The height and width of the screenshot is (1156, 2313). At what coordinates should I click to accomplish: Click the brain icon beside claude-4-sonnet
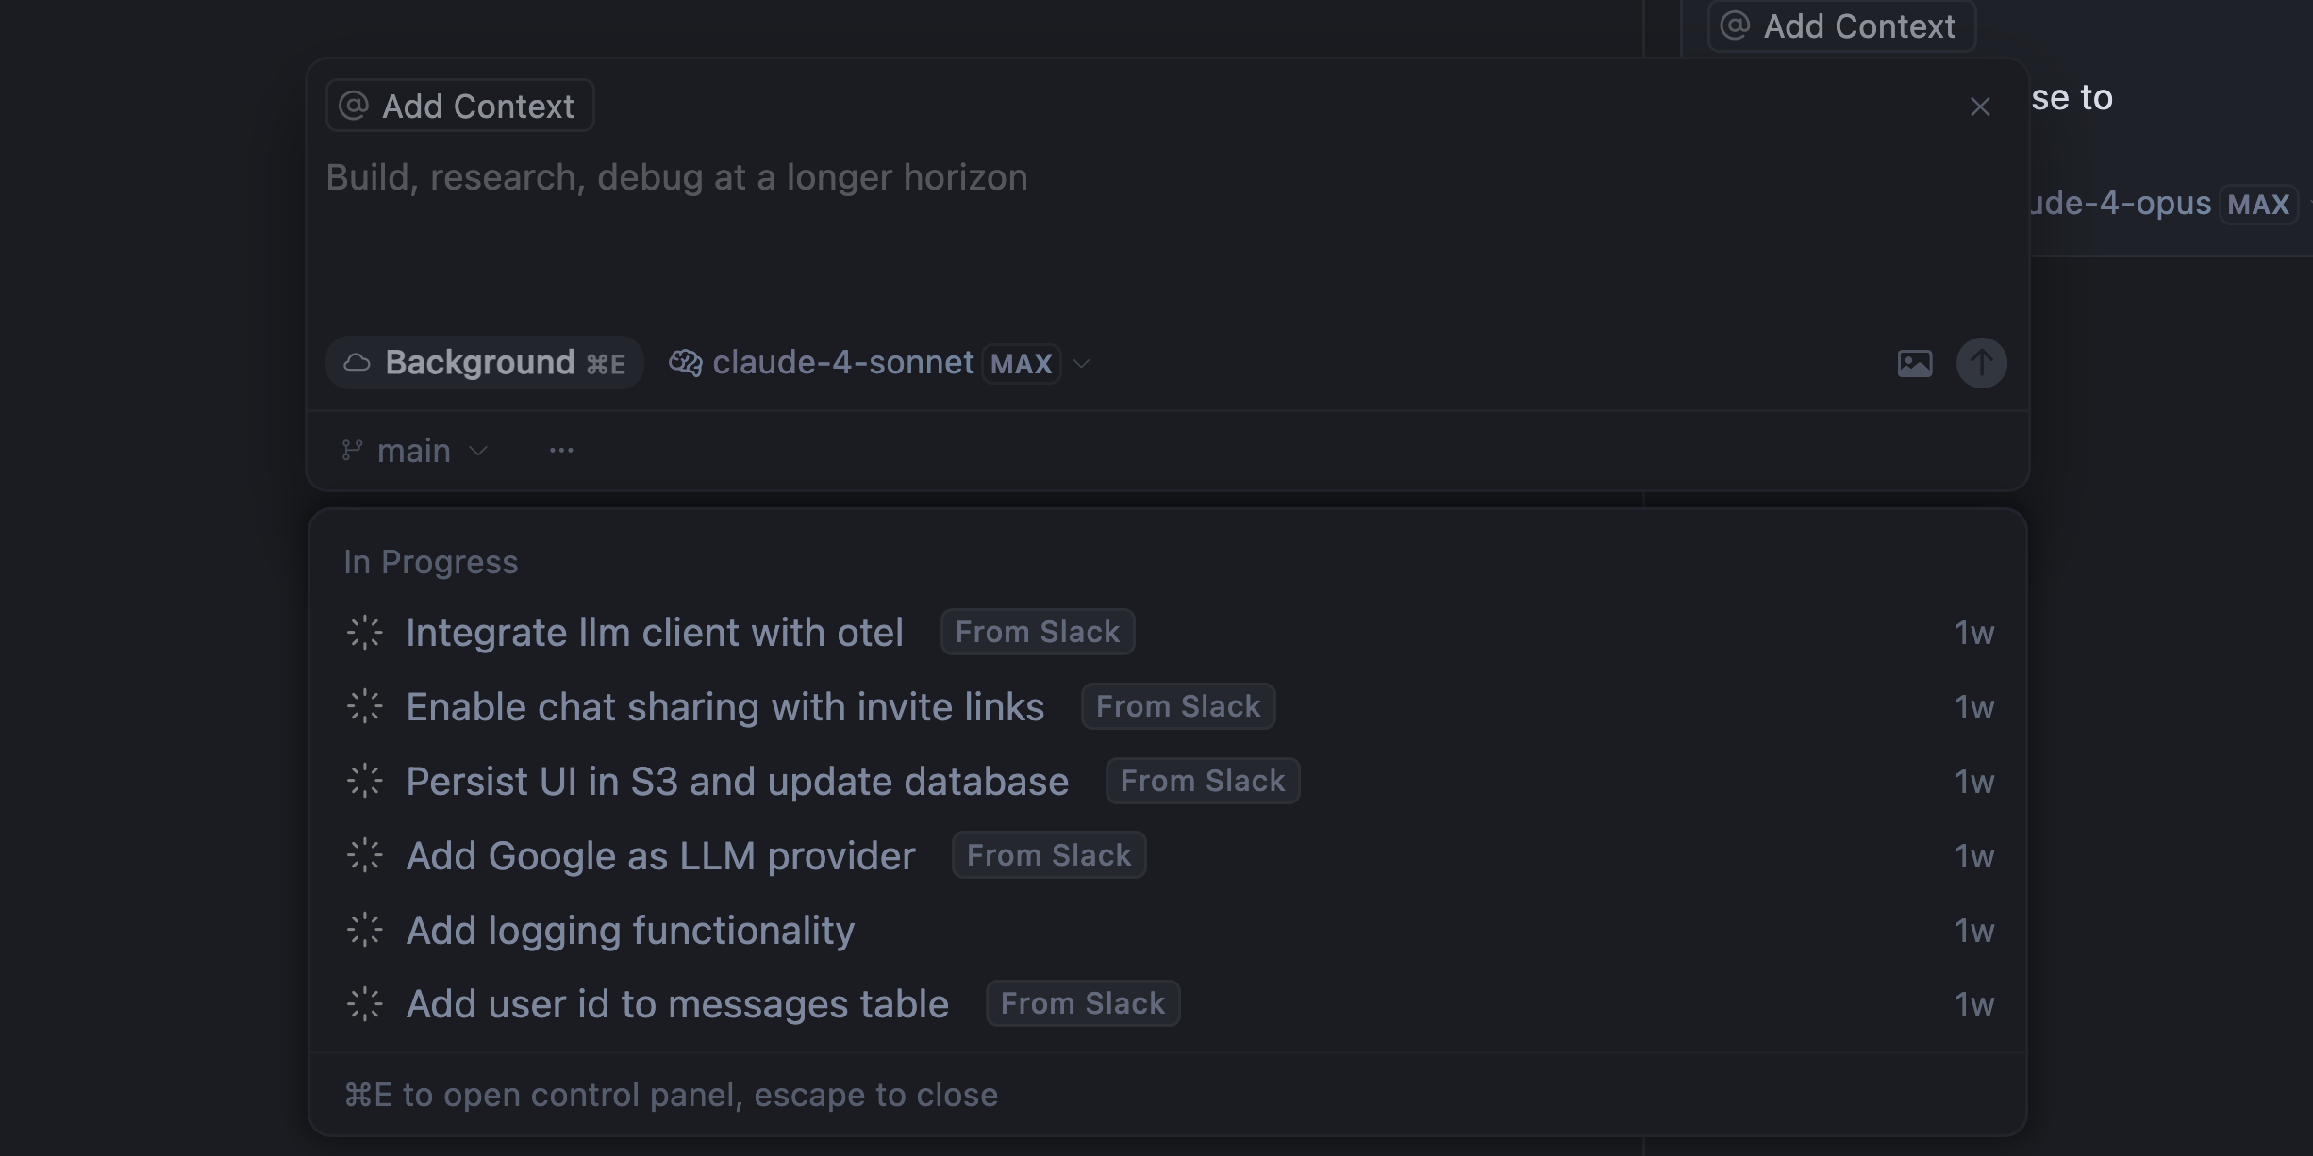pos(685,363)
